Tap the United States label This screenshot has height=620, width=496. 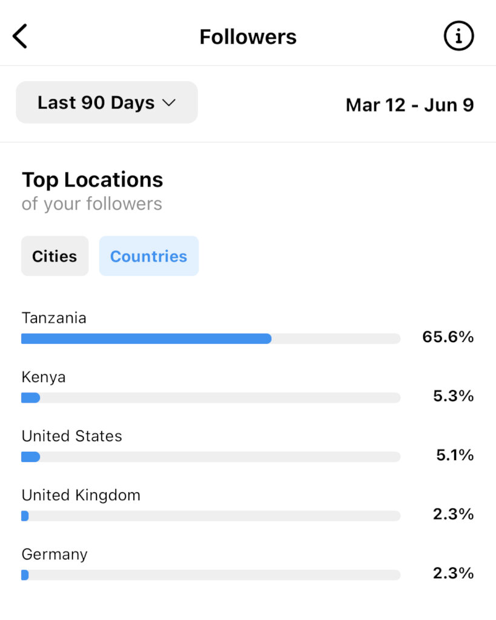pos(71,436)
